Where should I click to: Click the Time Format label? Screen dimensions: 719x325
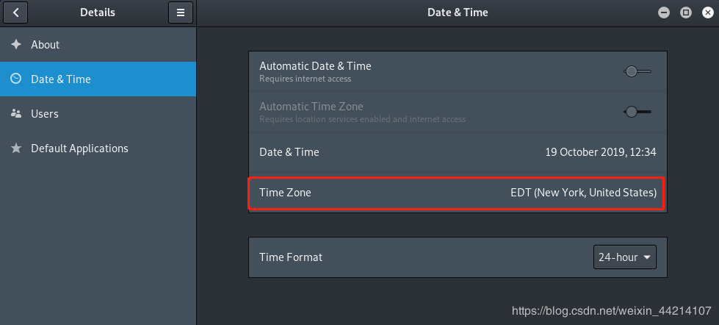291,257
